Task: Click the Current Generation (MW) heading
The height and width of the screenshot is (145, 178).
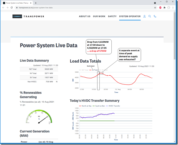Action: pyautogui.click(x=34, y=134)
